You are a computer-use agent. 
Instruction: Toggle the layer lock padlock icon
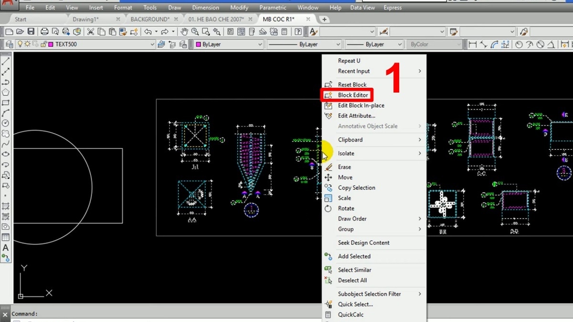click(x=43, y=44)
